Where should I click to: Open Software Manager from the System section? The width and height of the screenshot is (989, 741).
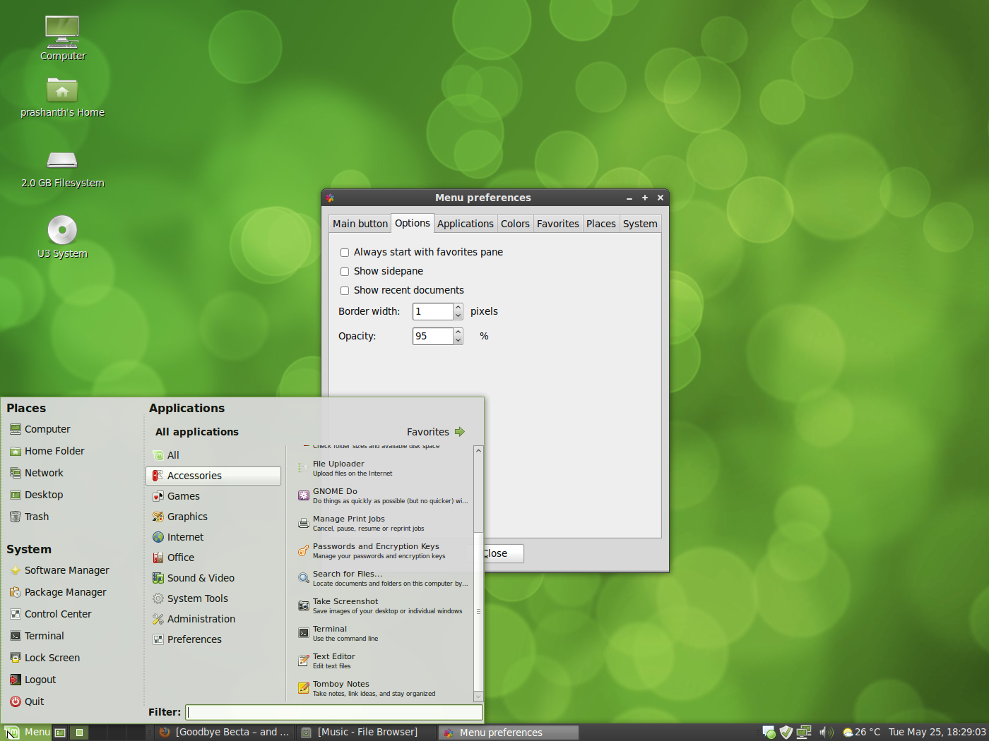click(x=66, y=570)
